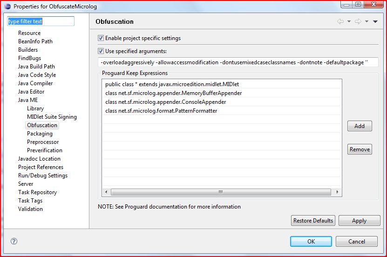Select the Obfuscation tree item
Image resolution: width=387 pixels, height=257 pixels.
(x=42, y=125)
